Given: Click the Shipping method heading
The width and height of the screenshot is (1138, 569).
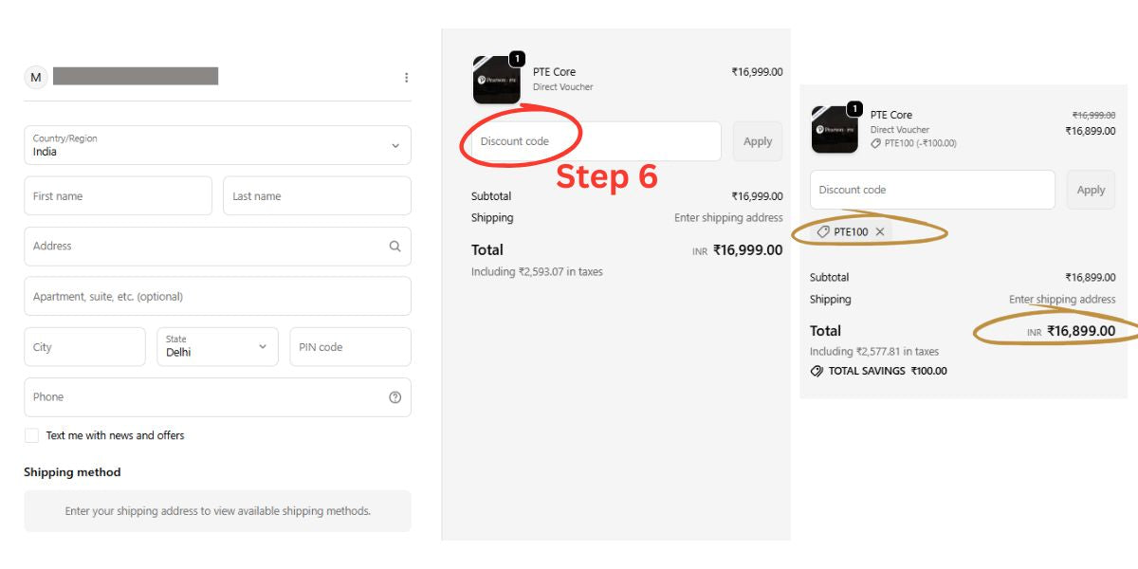Looking at the screenshot, I should 72,472.
